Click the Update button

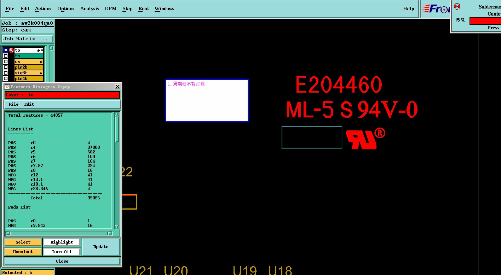click(x=101, y=247)
